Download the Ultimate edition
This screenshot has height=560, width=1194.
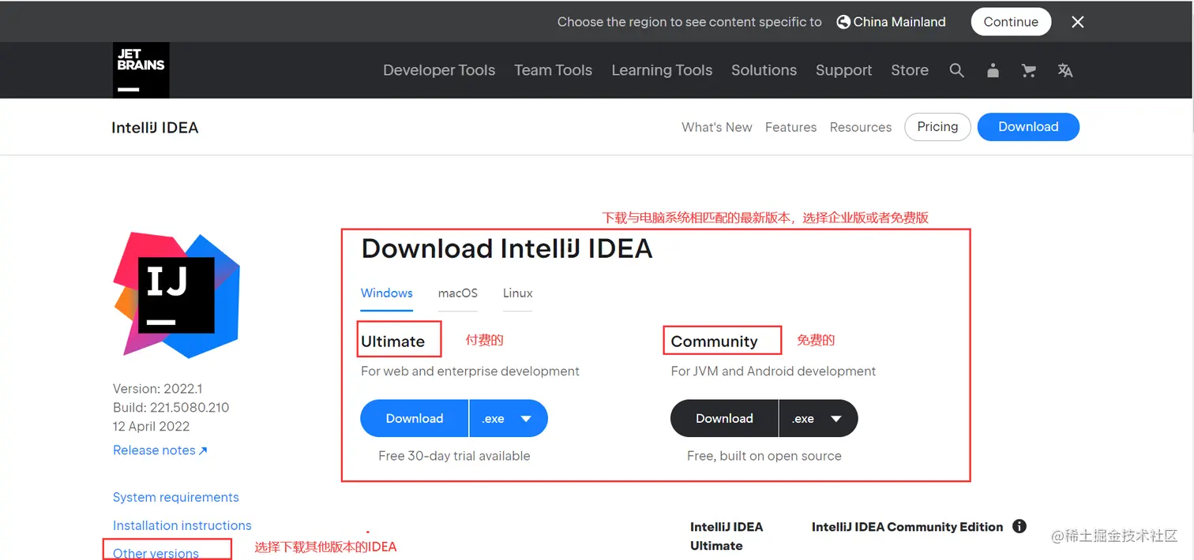[x=414, y=418]
